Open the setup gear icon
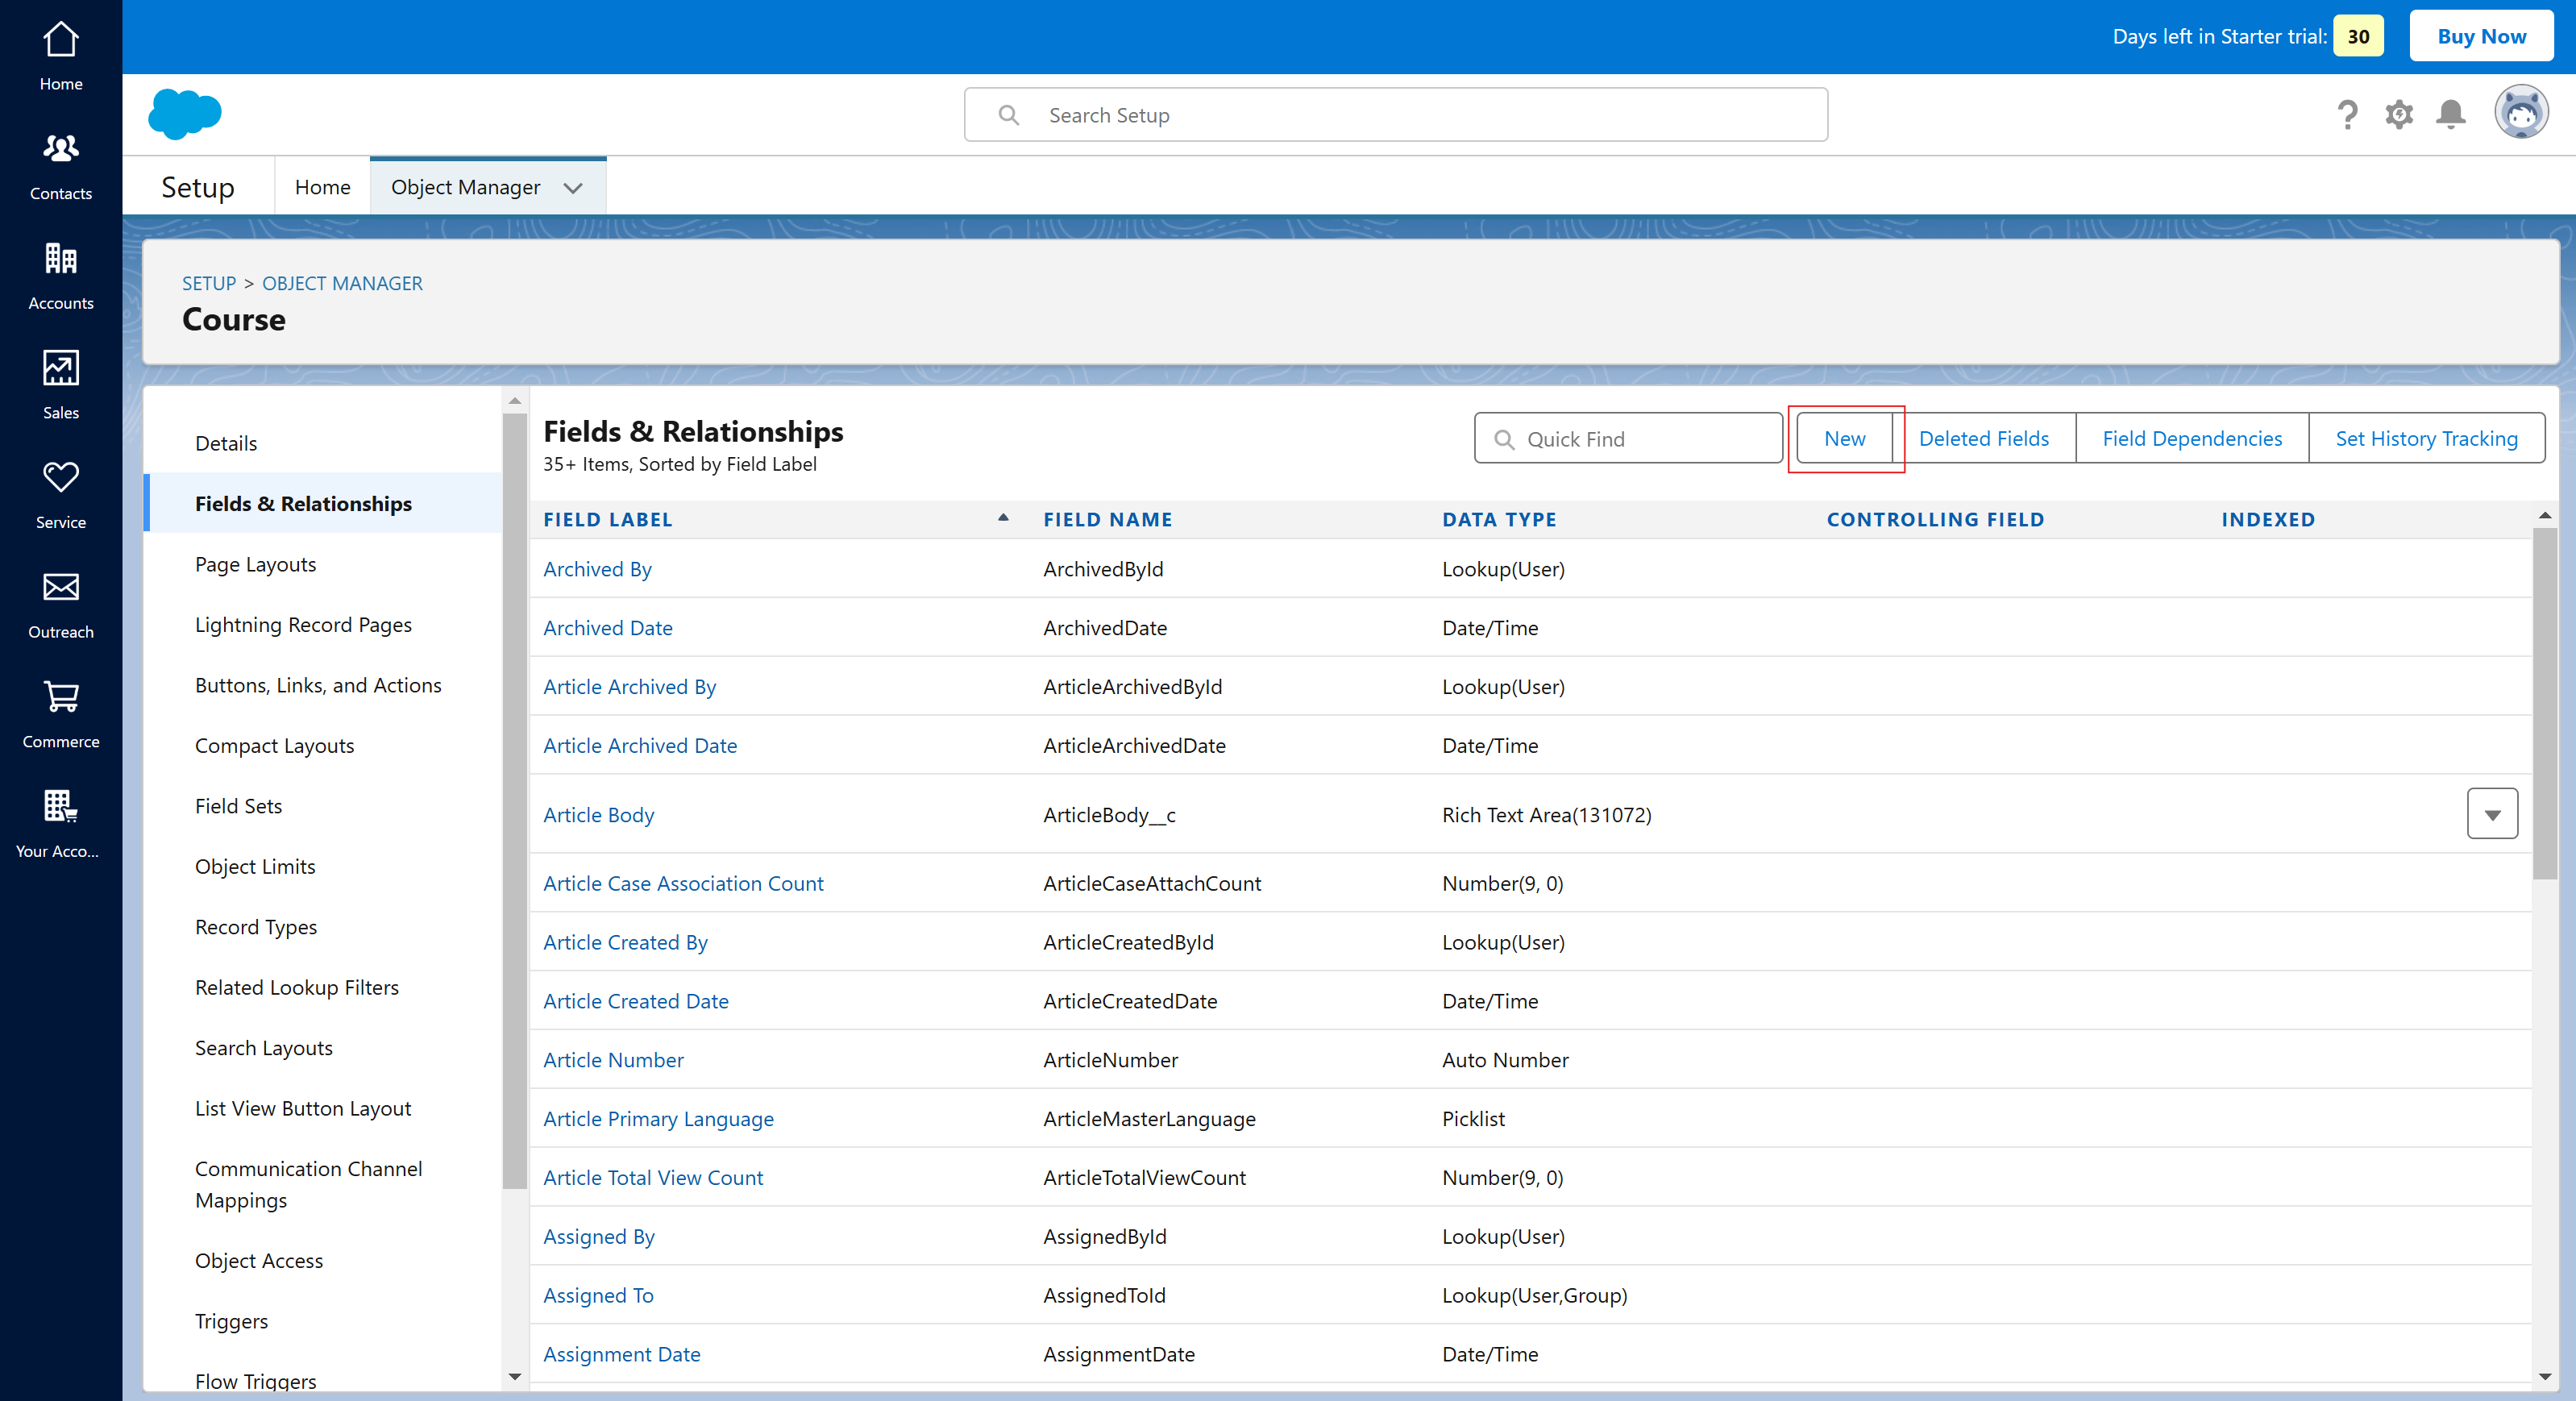This screenshot has width=2576, height=1401. pos(2399,115)
